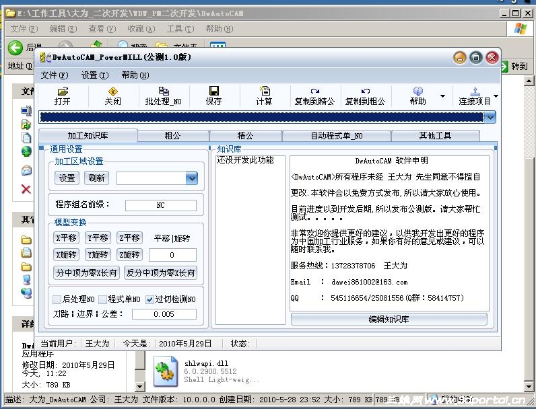Click the 2010年5月29日 date in status bar
The image size is (536, 409).
(185, 344)
